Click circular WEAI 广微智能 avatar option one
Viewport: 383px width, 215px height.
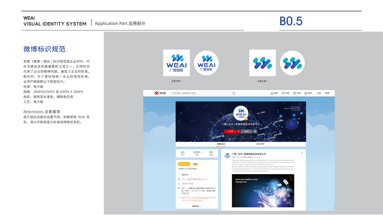pos(206,63)
